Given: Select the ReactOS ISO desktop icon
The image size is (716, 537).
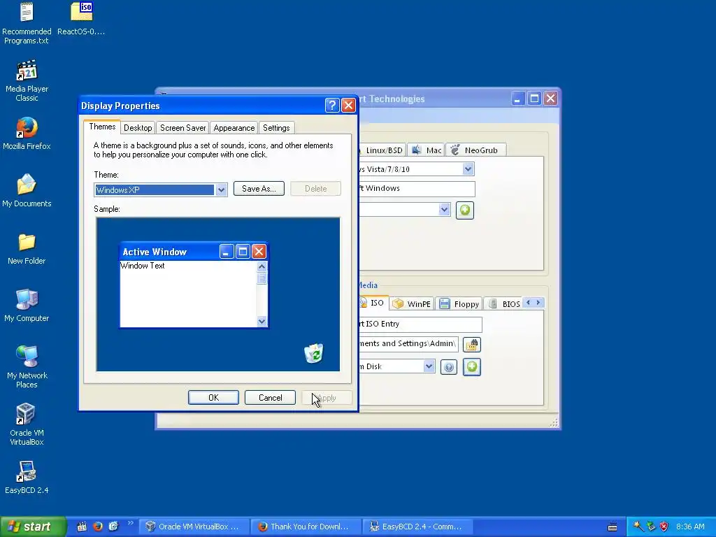Looking at the screenshot, I should (81, 19).
